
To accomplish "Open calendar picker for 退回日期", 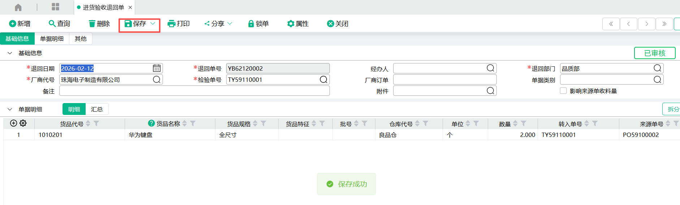I will pos(156,68).
